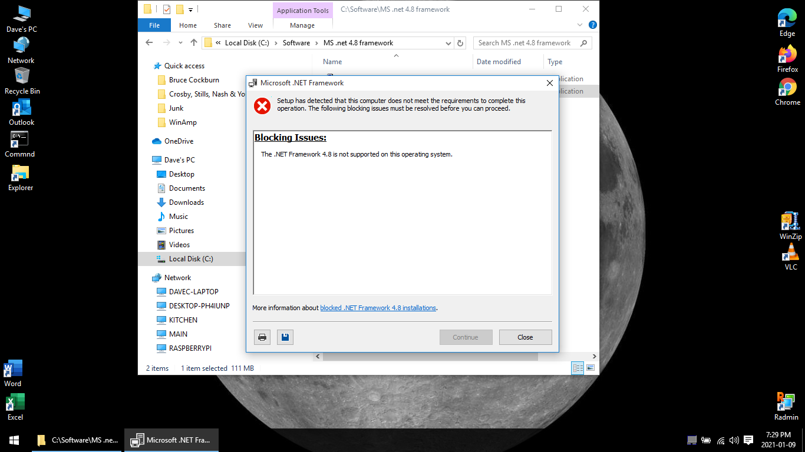Click the Software breadcrumb in address bar
805x452 pixels.
(296, 43)
